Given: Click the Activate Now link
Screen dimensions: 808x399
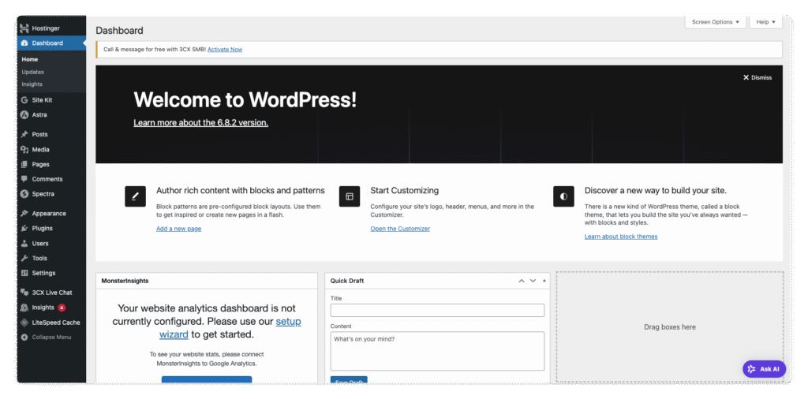Looking at the screenshot, I should coord(225,50).
